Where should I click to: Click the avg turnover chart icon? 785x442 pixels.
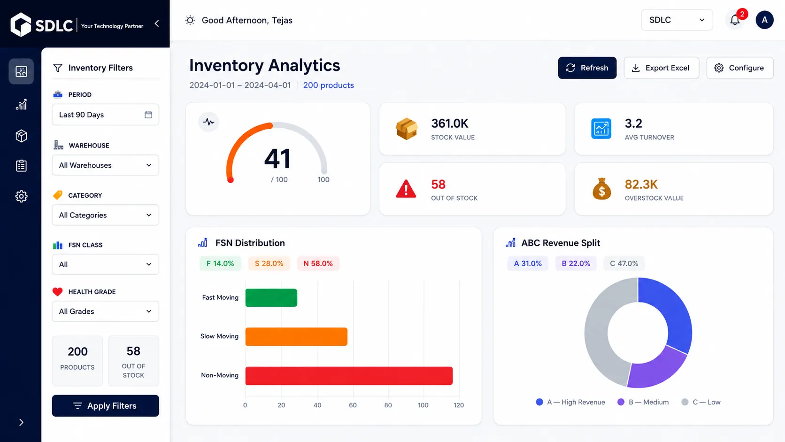(601, 129)
